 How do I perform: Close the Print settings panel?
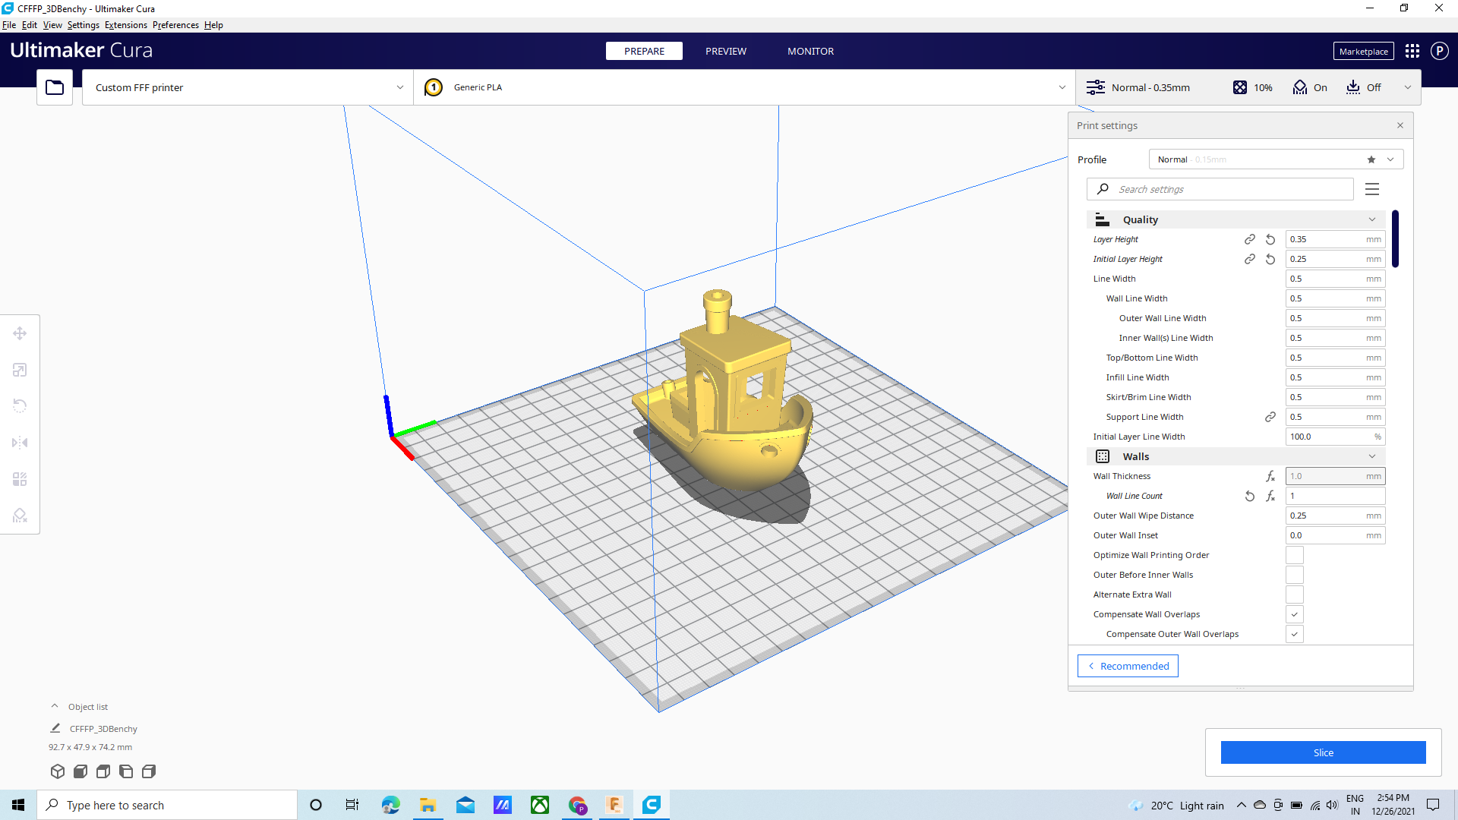pos(1400,125)
